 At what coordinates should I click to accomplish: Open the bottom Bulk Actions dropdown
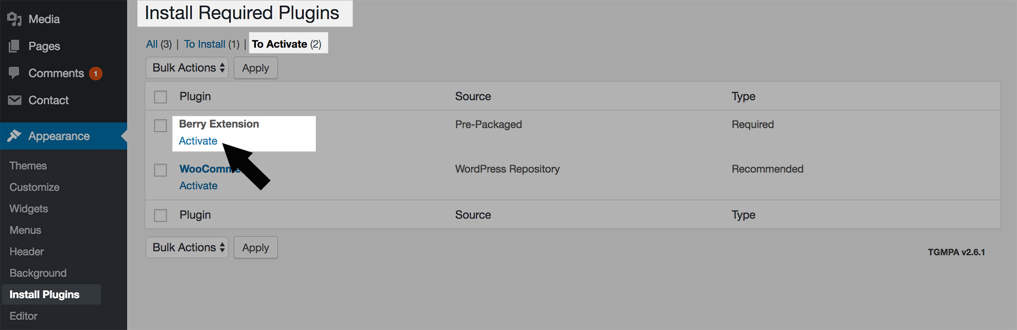coord(187,248)
